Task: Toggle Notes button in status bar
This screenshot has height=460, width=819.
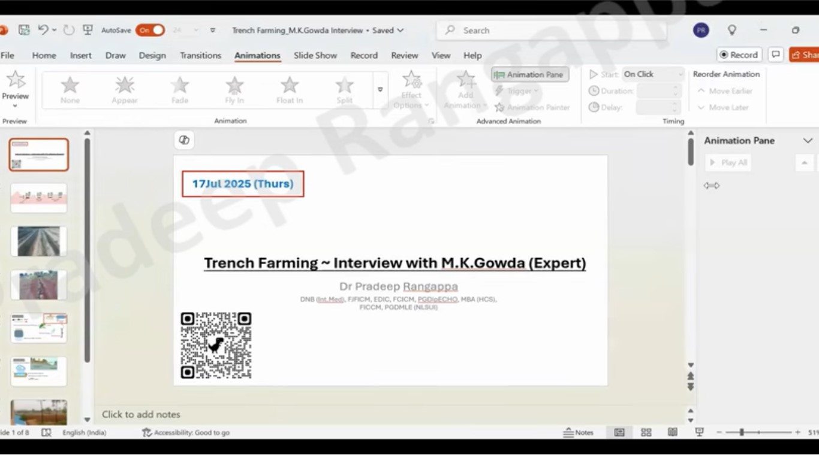Action: (579, 432)
